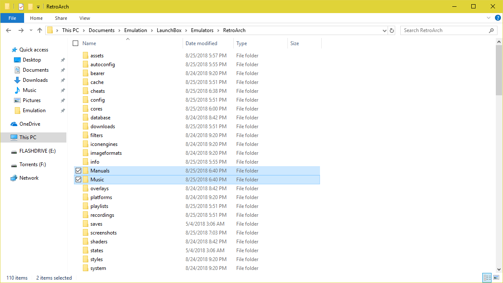Click the New folder quick access icon
Viewport: 503px width, 283px height.
tap(30, 6)
